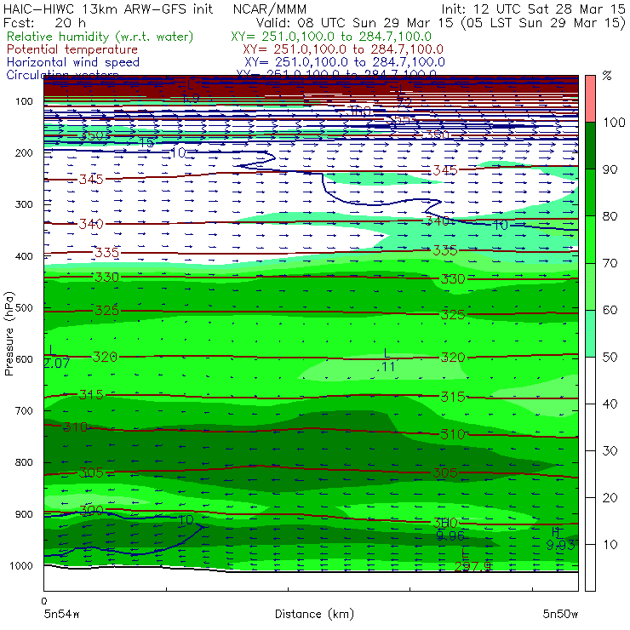Screen dimensions: 630x630
Task: Click the green 'Relative humidity (w.r.t. water)' legend text
Action: coord(100,37)
